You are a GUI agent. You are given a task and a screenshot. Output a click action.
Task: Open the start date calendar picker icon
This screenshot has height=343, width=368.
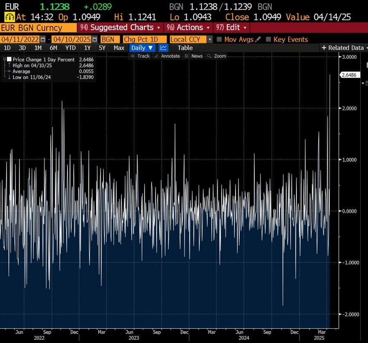[43, 39]
